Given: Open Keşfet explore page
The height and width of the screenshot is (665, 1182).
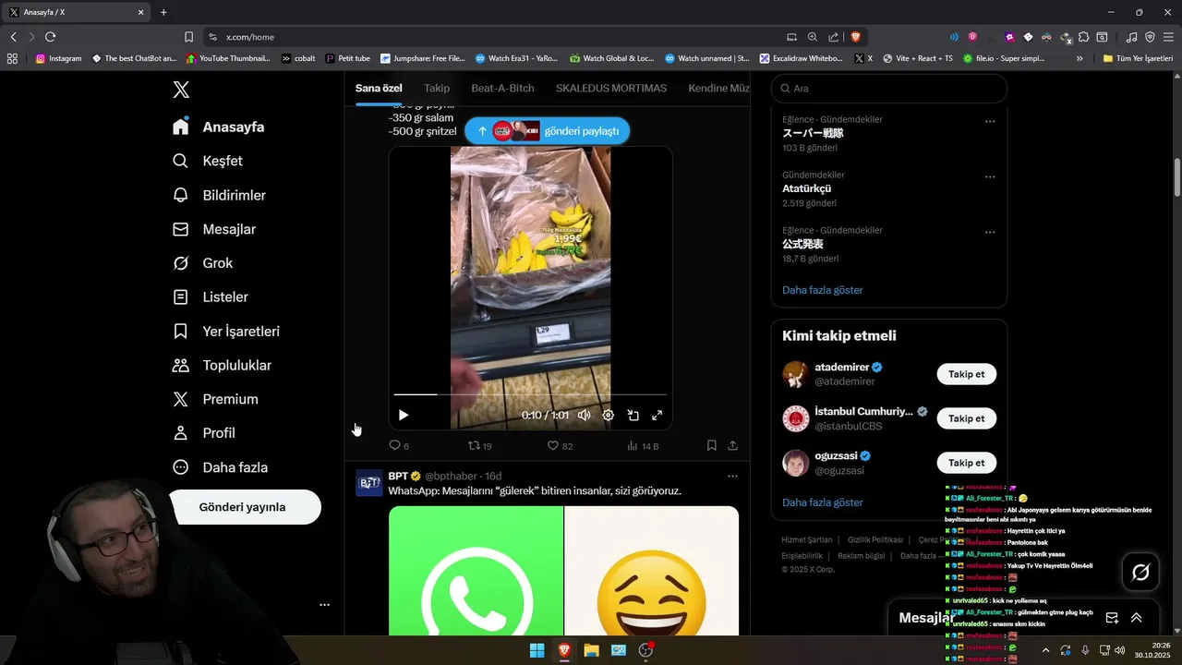Looking at the screenshot, I should 208,161.
